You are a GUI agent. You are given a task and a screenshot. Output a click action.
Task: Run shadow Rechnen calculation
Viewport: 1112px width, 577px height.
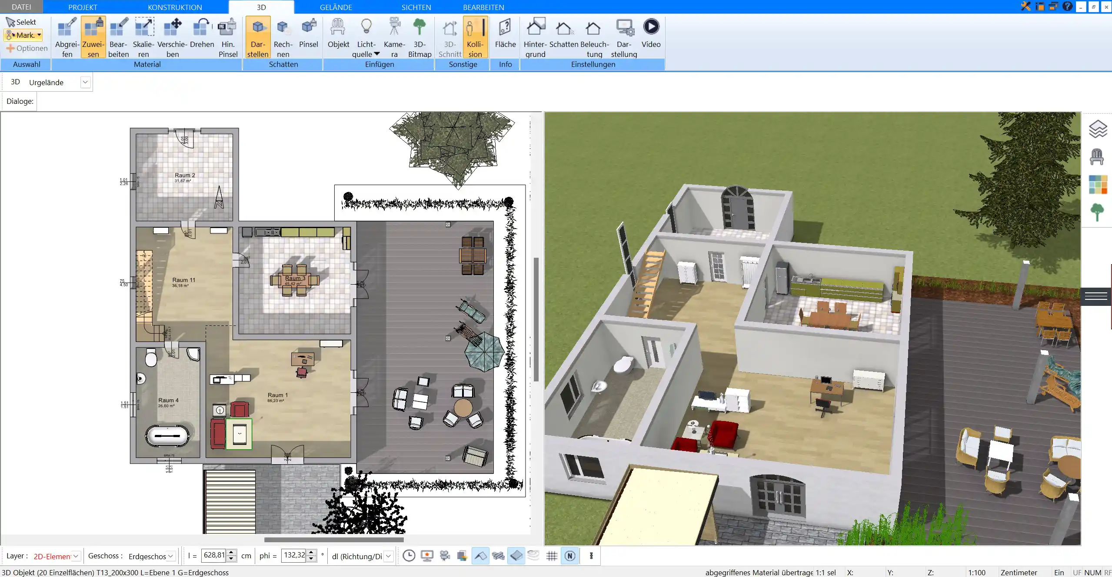[283, 37]
